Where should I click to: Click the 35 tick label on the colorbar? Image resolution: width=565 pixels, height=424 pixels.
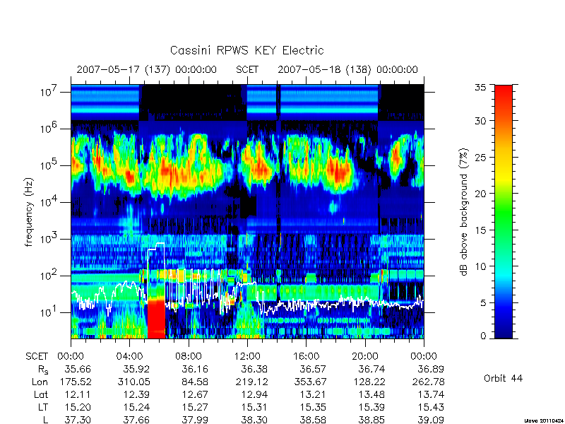[x=480, y=88]
